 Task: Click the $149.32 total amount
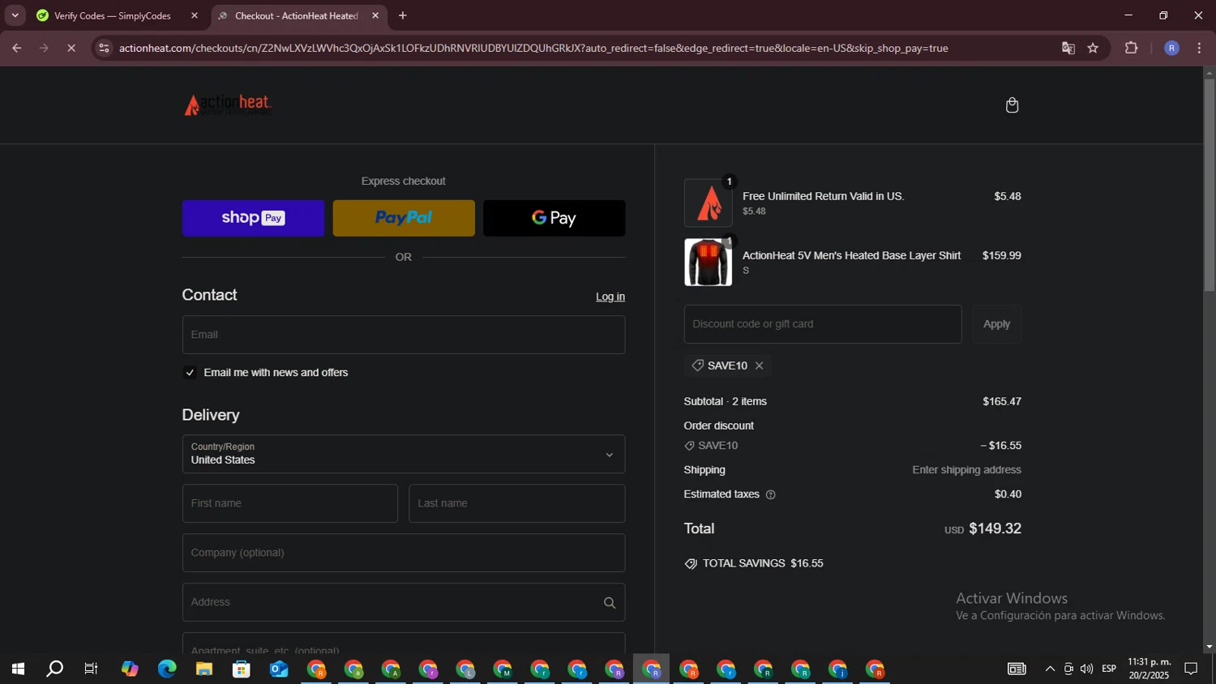coord(995,528)
